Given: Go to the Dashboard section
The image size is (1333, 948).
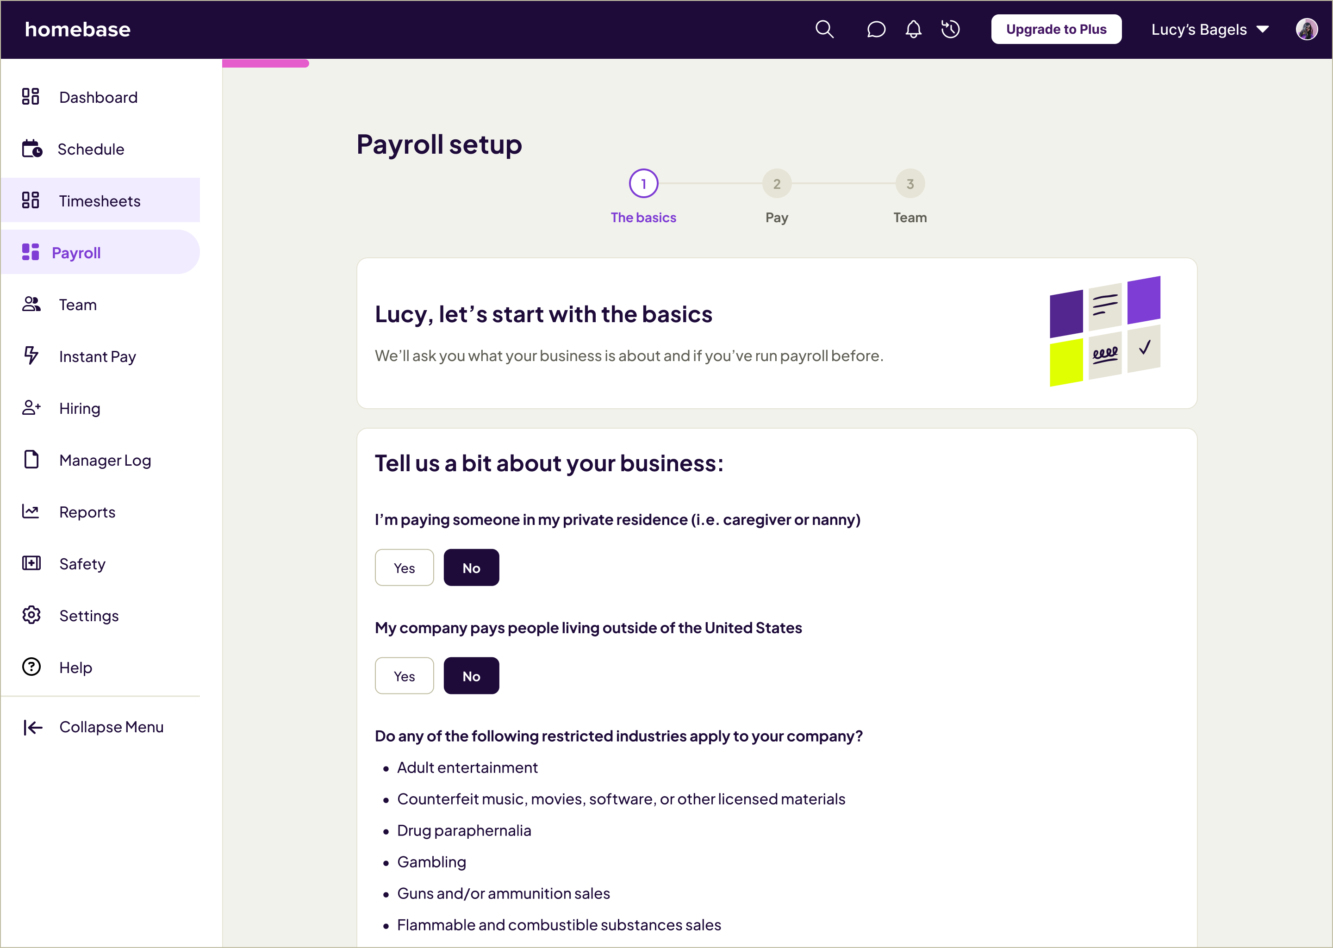Looking at the screenshot, I should [98, 97].
